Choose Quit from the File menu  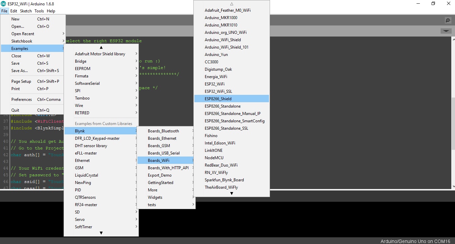[33, 110]
